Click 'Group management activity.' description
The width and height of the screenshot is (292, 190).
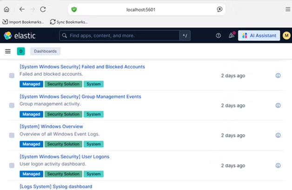[x=50, y=104]
